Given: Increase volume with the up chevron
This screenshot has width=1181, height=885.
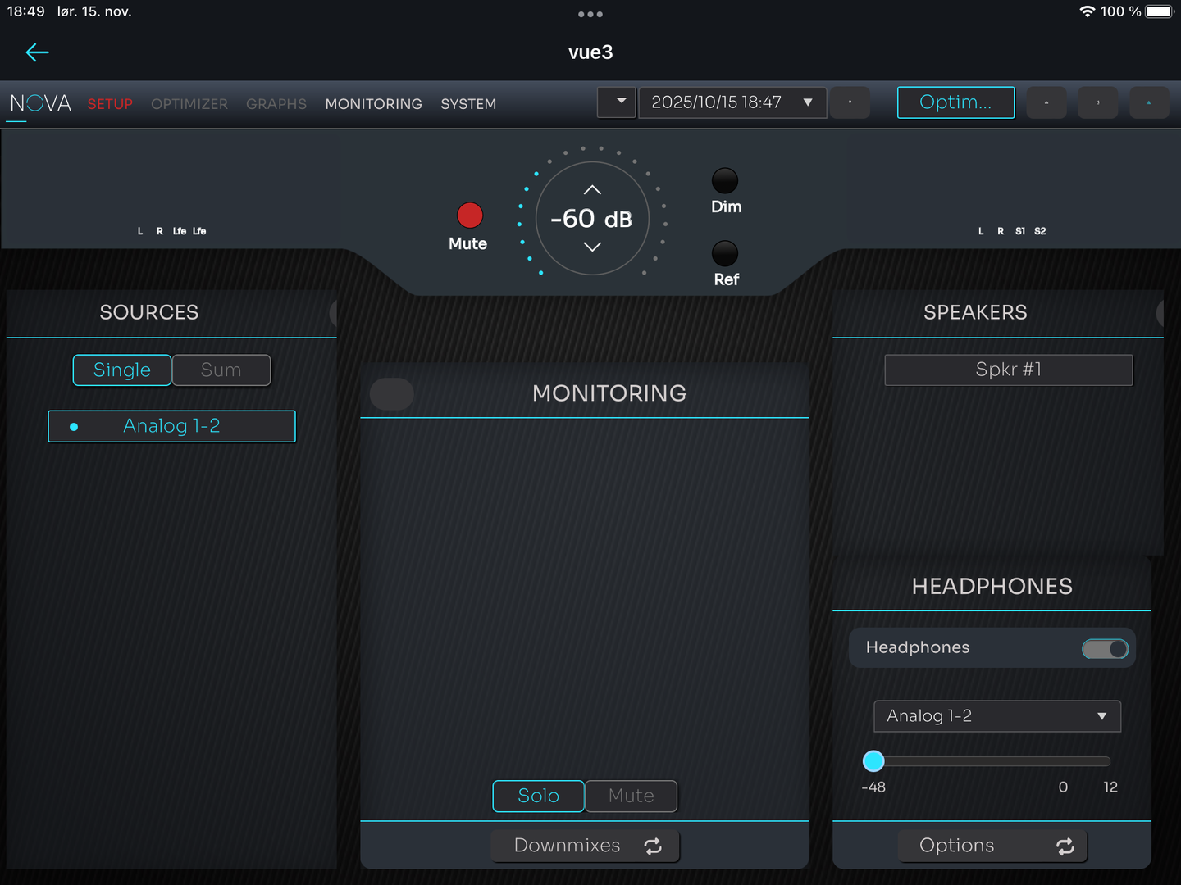Looking at the screenshot, I should (x=592, y=190).
